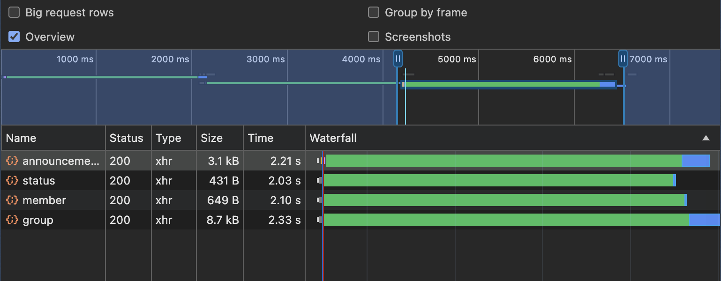Sort by the Time column header

[x=261, y=138]
